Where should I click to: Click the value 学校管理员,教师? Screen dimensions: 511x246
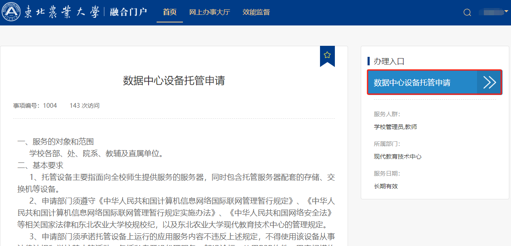click(396, 127)
